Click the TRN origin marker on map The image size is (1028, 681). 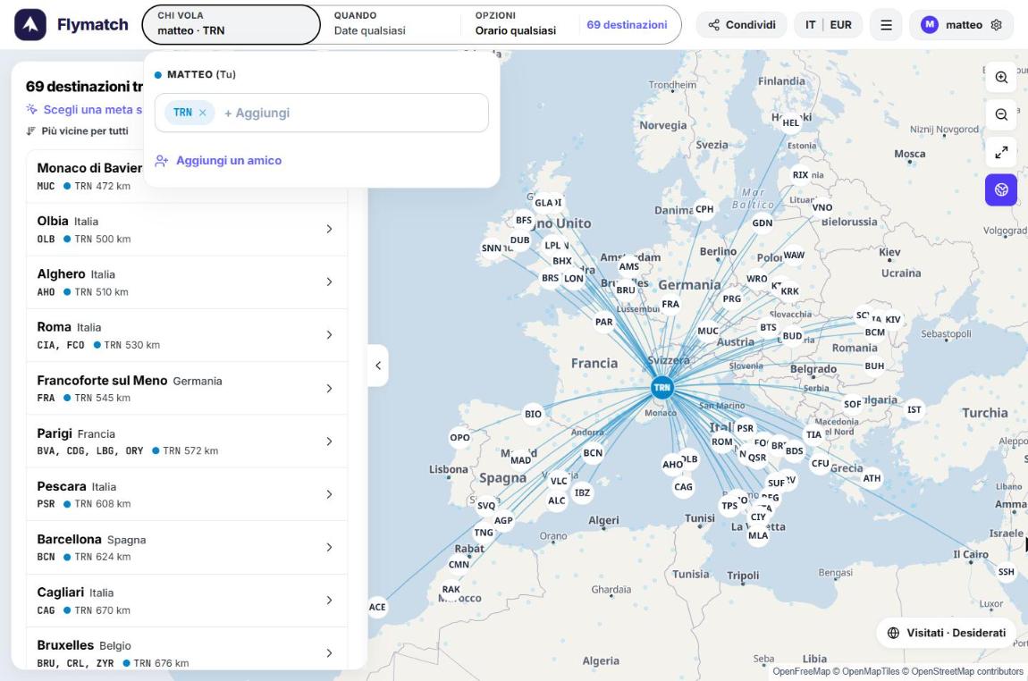click(662, 387)
